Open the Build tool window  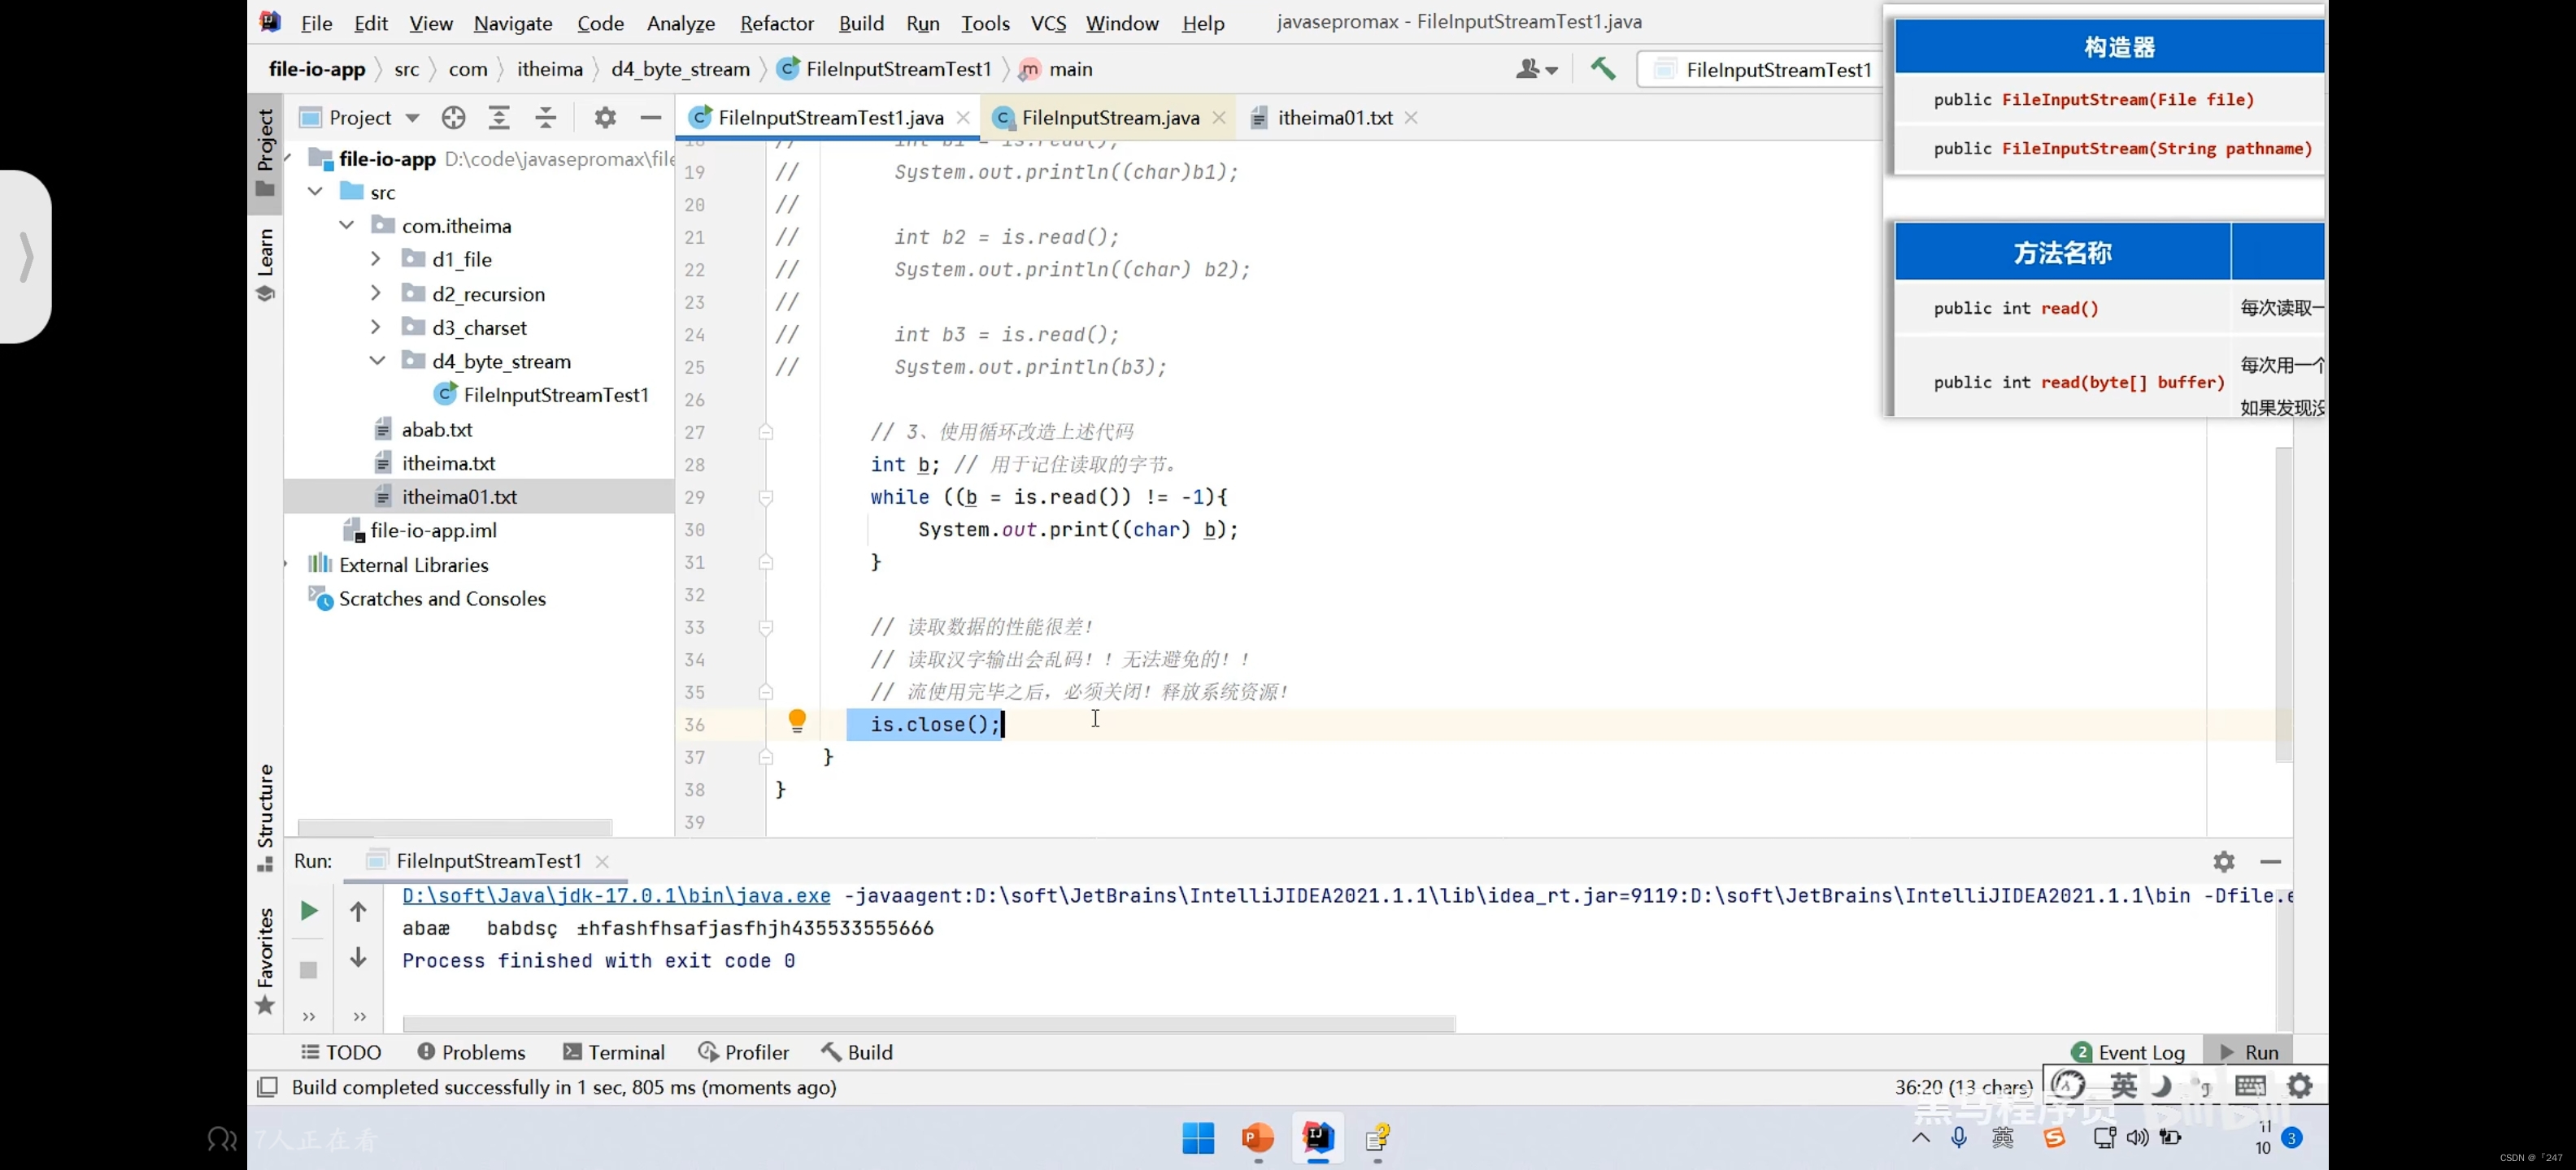[857, 1052]
